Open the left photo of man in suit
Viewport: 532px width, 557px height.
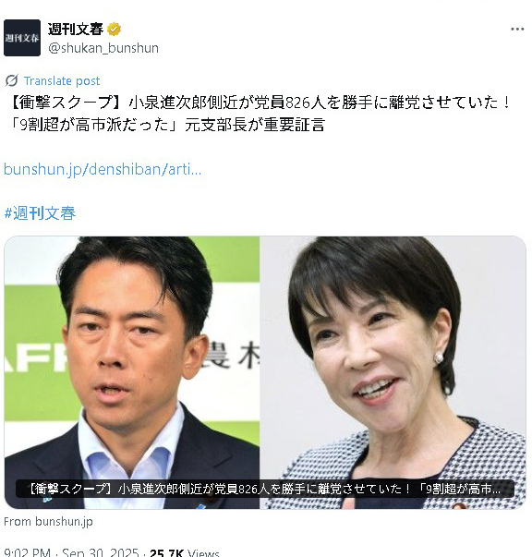click(132, 372)
